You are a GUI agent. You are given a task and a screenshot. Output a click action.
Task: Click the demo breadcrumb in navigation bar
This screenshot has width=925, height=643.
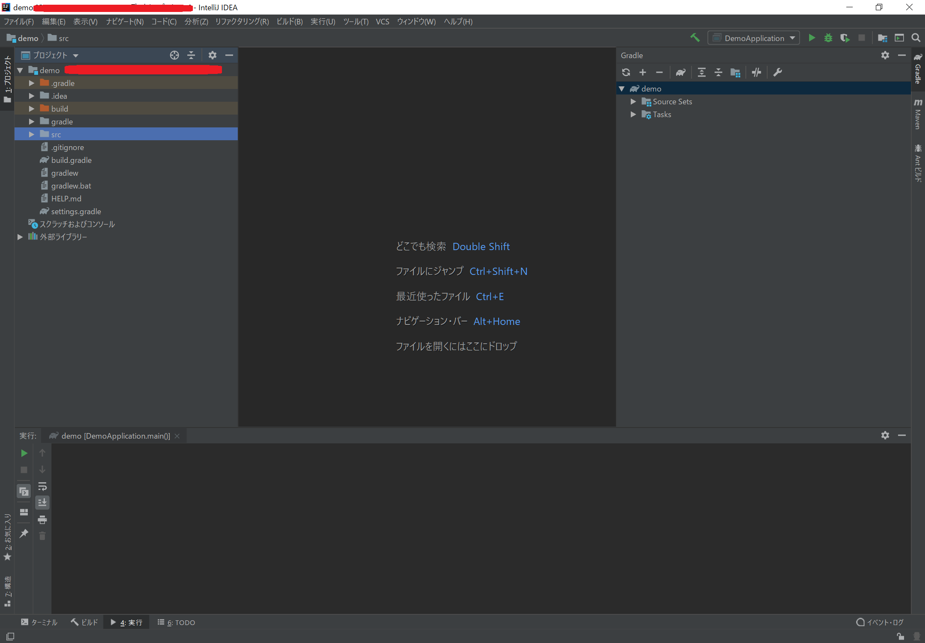click(x=23, y=38)
